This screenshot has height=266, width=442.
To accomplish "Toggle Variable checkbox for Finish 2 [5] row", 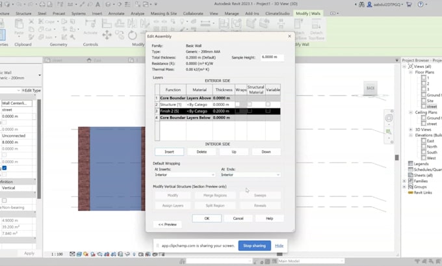I will point(268,111).
